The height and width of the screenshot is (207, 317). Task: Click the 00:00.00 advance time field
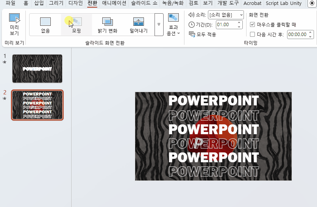point(297,34)
